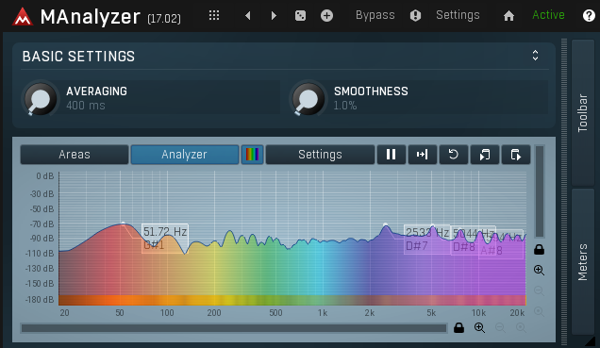Image resolution: width=600 pixels, height=348 pixels.
Task: Open the Meters side tab
Action: click(x=583, y=262)
